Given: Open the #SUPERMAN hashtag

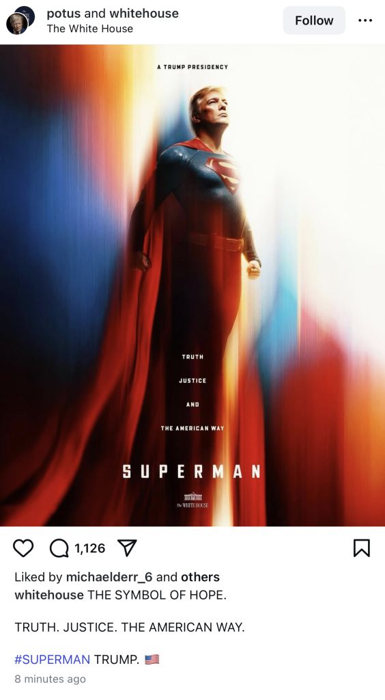Looking at the screenshot, I should tap(52, 659).
